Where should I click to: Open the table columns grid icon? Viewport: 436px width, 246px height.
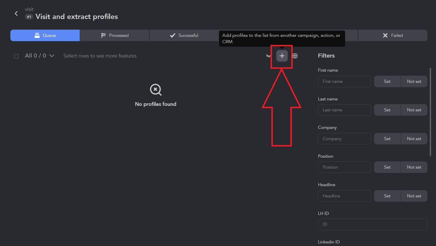(295, 56)
